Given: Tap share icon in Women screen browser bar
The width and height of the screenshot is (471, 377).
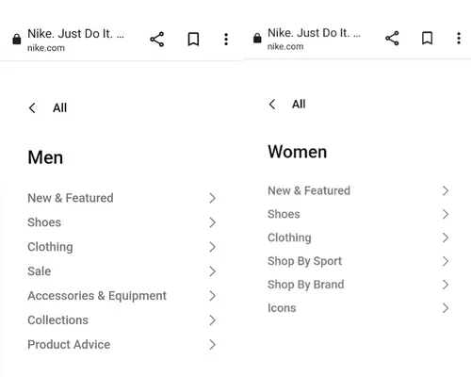Looking at the screenshot, I should point(392,39).
